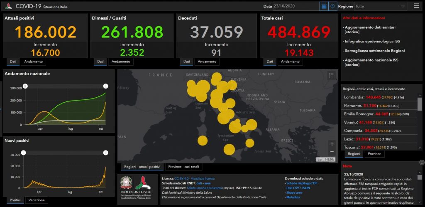Screen dimensions: 425x207
Task: Download Schede riepilogo PDF
Action: pyautogui.click(x=302, y=183)
